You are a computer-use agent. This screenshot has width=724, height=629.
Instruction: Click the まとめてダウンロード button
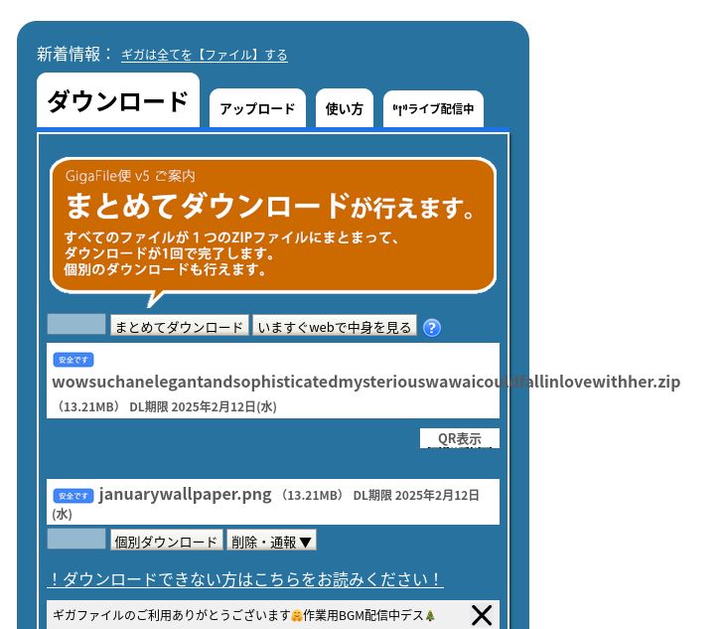coord(180,326)
